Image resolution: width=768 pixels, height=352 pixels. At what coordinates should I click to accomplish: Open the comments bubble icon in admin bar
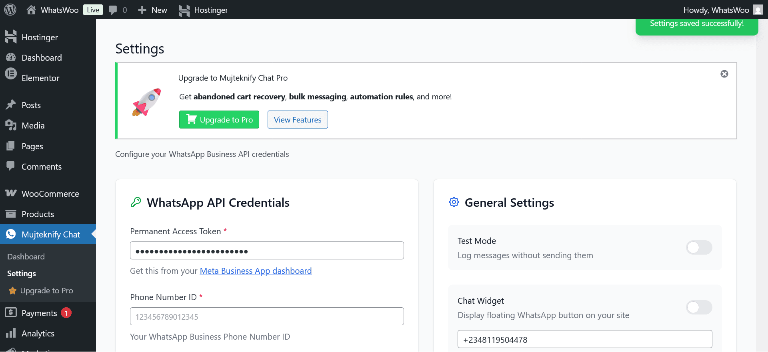(x=113, y=10)
